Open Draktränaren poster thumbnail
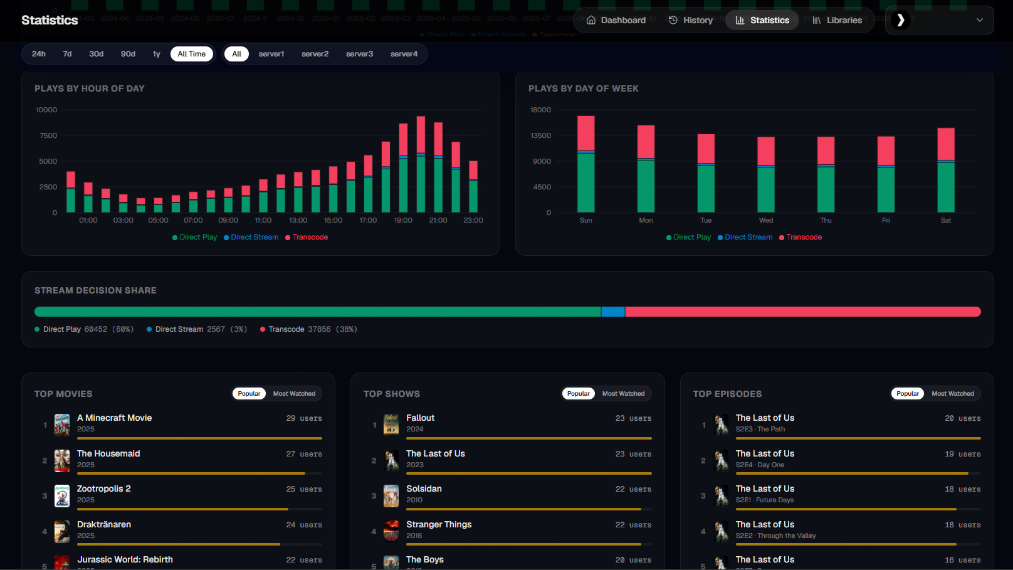 coord(62,531)
